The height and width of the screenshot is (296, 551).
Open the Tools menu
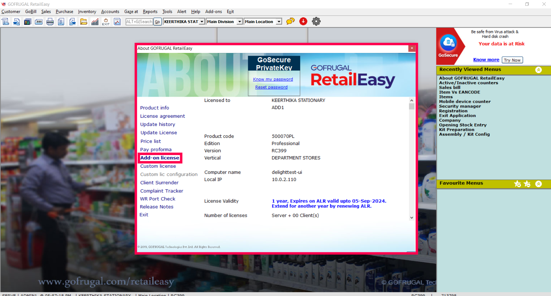tap(167, 12)
